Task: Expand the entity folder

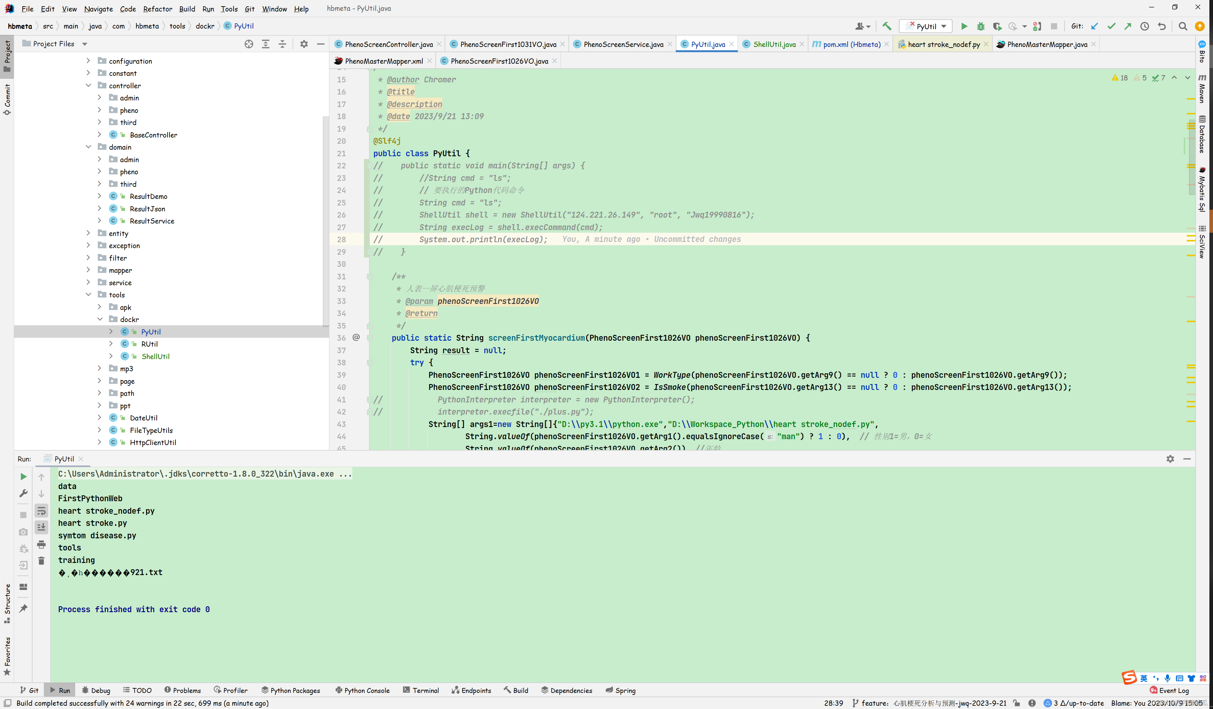Action: coord(88,233)
